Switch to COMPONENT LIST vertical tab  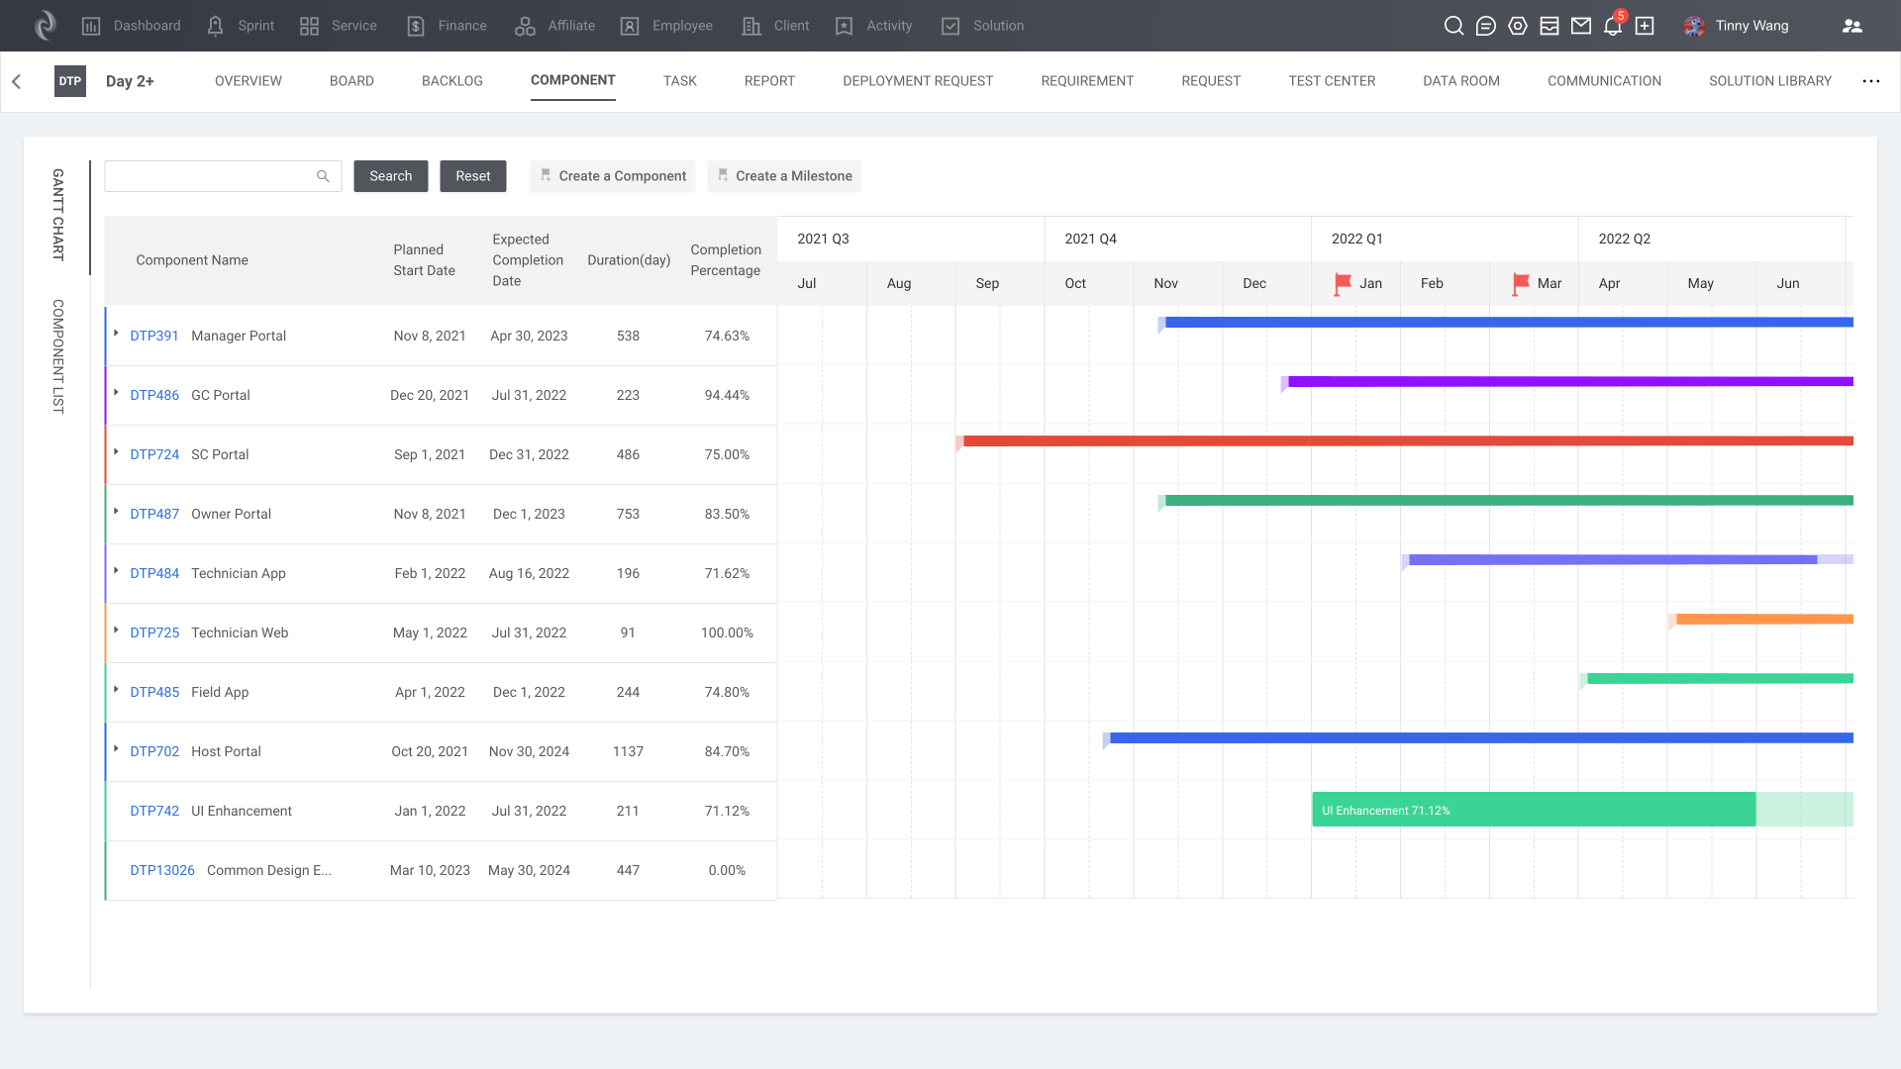[x=58, y=356]
